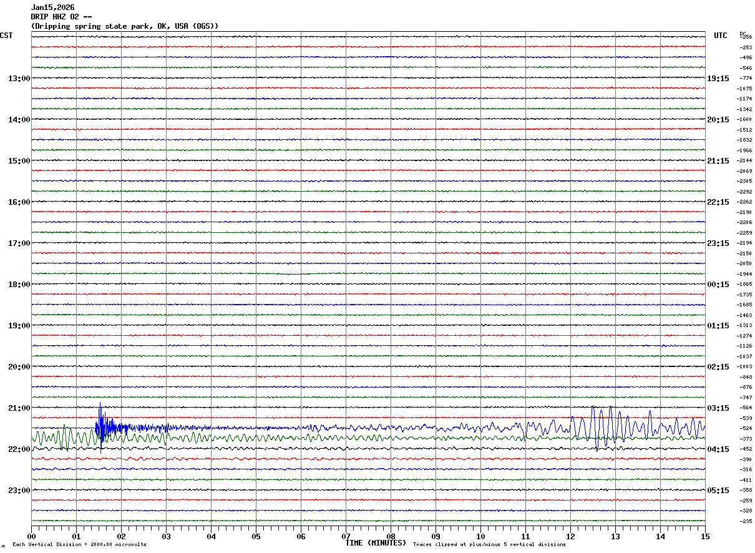The width and height of the screenshot is (755, 553).
Task: Click the 20:15 UTC time label
Action: tap(718, 119)
